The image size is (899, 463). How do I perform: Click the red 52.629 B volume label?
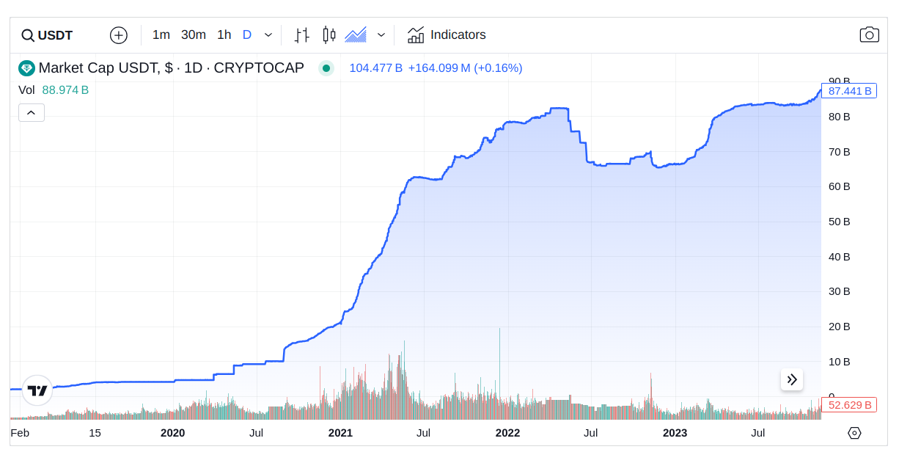point(848,404)
